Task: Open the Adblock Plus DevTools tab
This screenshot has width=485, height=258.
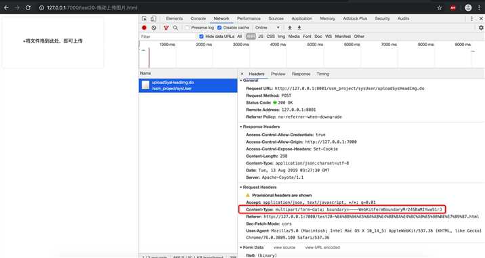Action: click(x=355, y=18)
